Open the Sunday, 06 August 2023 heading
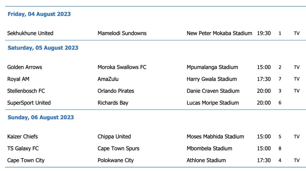 [41, 117]
